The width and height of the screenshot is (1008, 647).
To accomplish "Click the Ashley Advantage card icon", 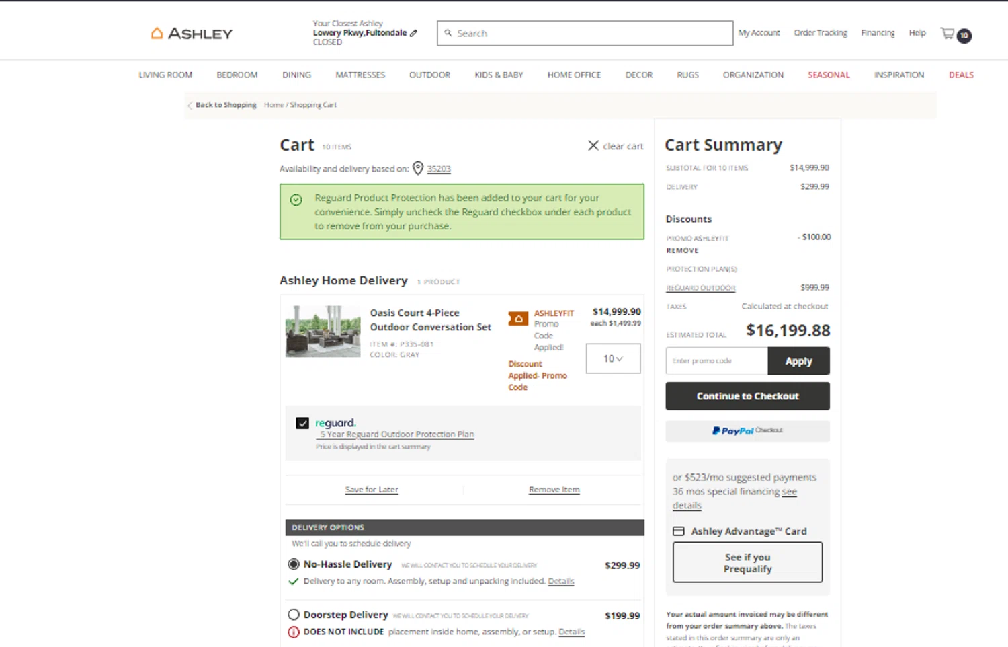I will point(679,531).
